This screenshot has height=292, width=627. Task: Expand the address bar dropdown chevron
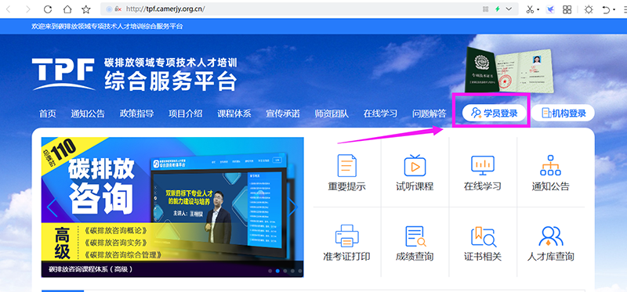pyautogui.click(x=509, y=9)
